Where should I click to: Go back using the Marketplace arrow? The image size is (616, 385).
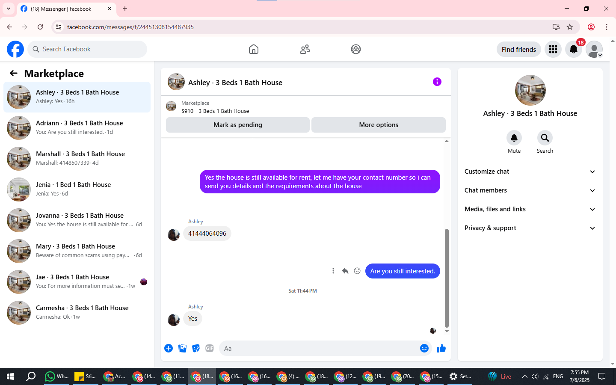click(x=14, y=74)
